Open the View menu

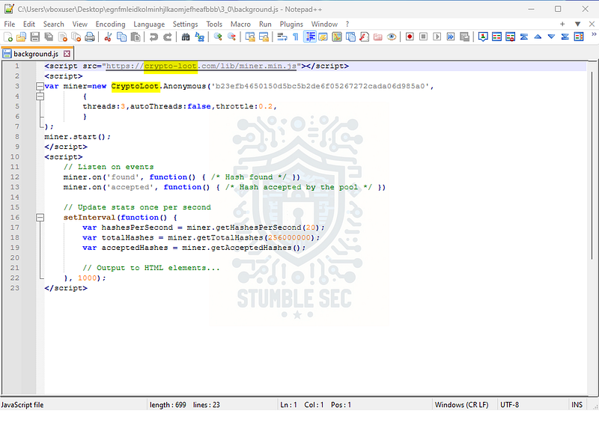(80, 24)
